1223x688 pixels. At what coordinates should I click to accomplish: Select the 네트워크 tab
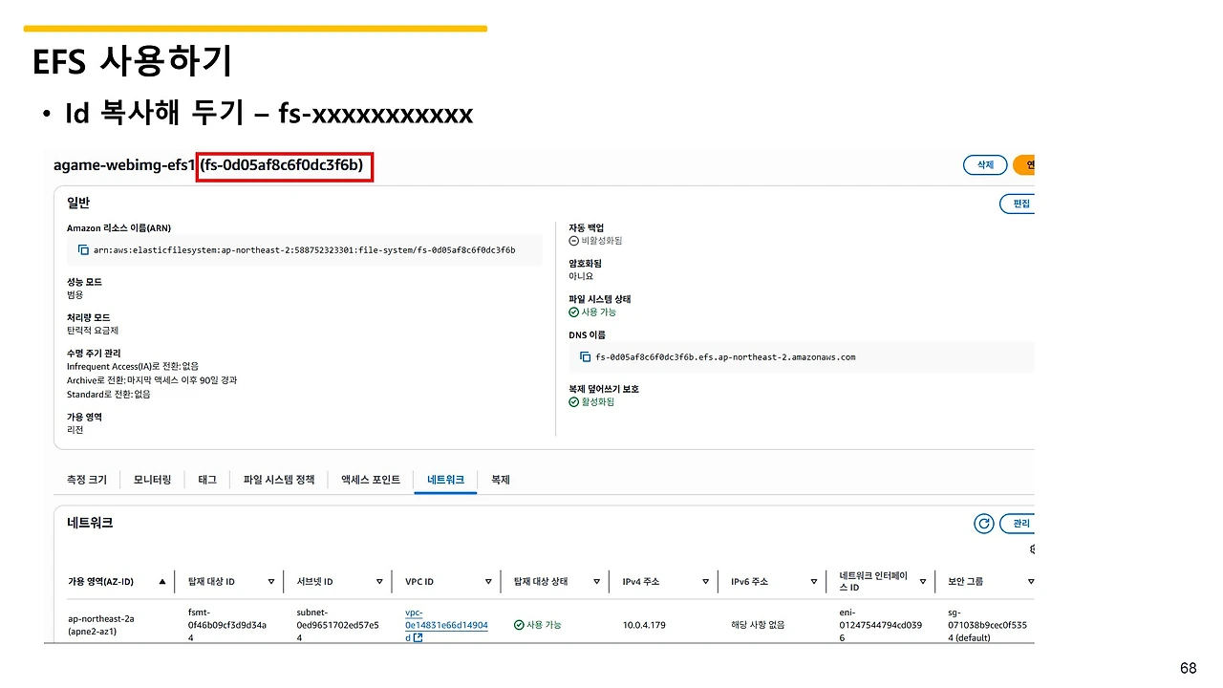coord(445,480)
